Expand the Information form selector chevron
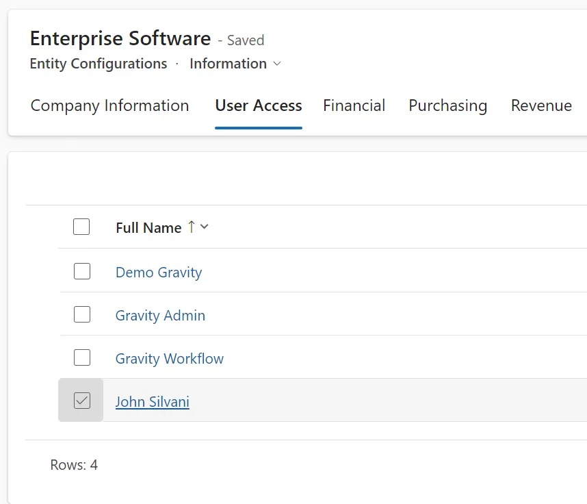The width and height of the screenshot is (587, 504). pos(277,64)
